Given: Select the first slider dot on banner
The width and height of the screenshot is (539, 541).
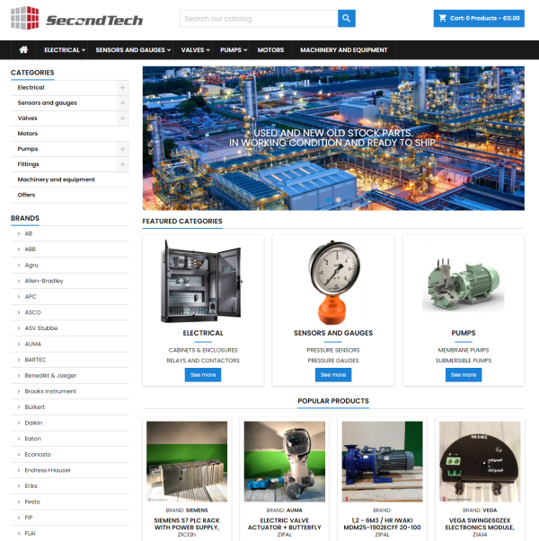Looking at the screenshot, I should 329,200.
